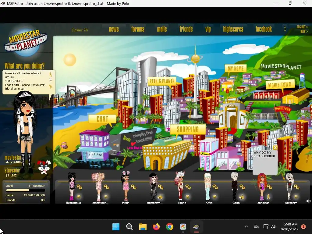
Task: Edit the 'What are you doing?' status text
Action: click(x=25, y=81)
